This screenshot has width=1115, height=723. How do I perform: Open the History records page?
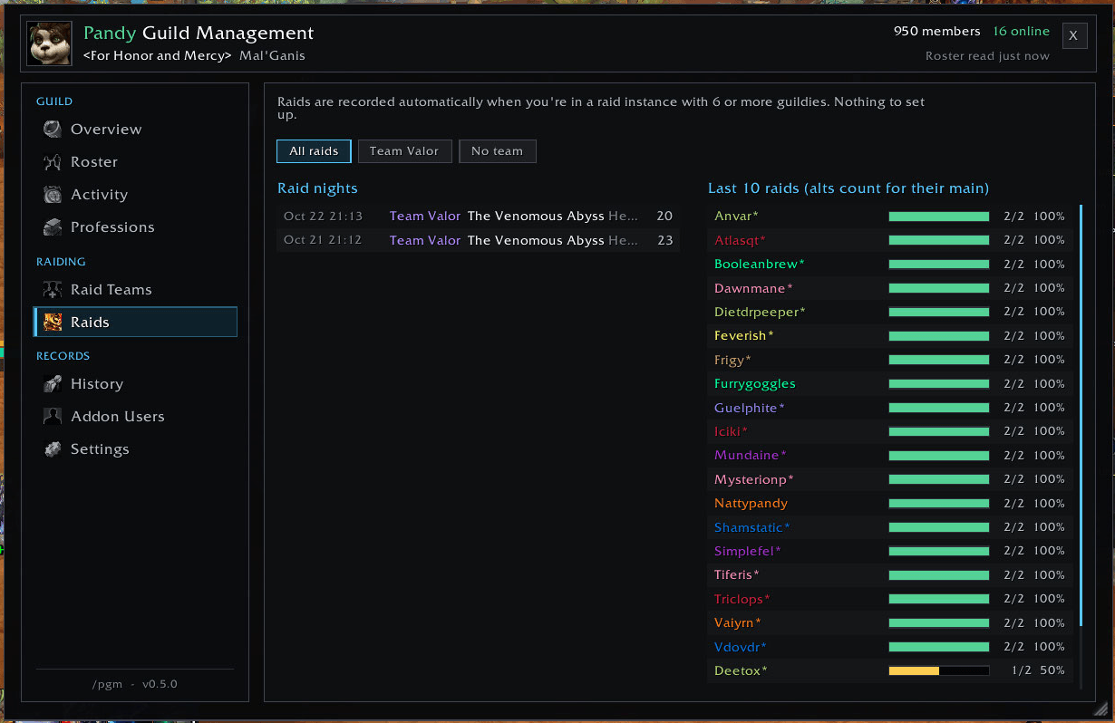(x=136, y=384)
